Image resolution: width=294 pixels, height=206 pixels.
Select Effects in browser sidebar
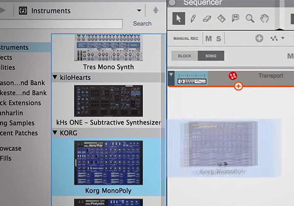[6, 58]
